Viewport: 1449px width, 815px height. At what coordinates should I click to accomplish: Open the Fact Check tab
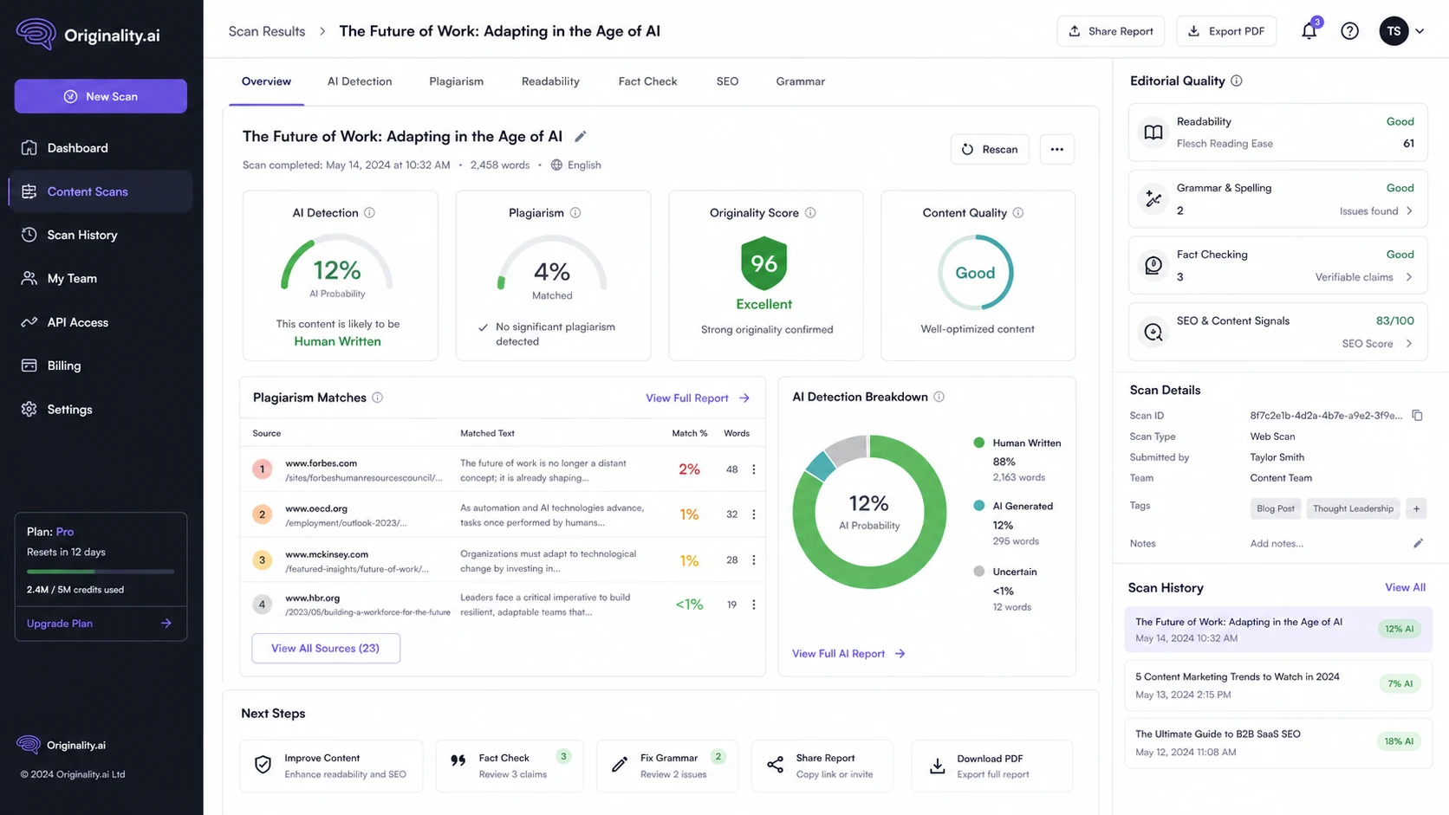[647, 81]
